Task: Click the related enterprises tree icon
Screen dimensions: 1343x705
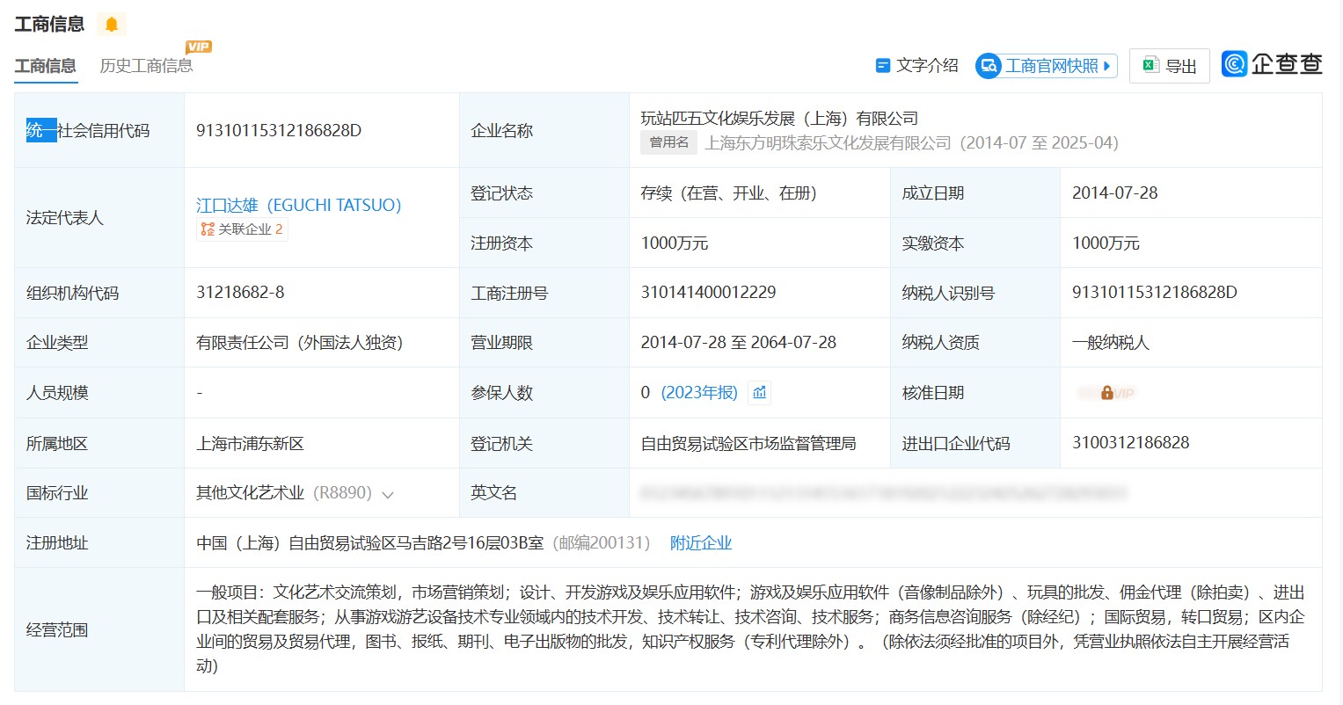Action: click(208, 229)
